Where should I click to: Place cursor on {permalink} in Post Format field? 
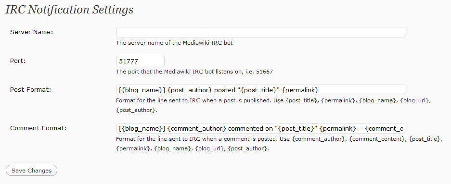pos(300,90)
